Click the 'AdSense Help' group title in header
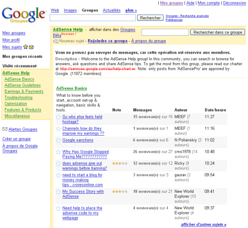Screen dimensions: 248x228 [x=68, y=30]
